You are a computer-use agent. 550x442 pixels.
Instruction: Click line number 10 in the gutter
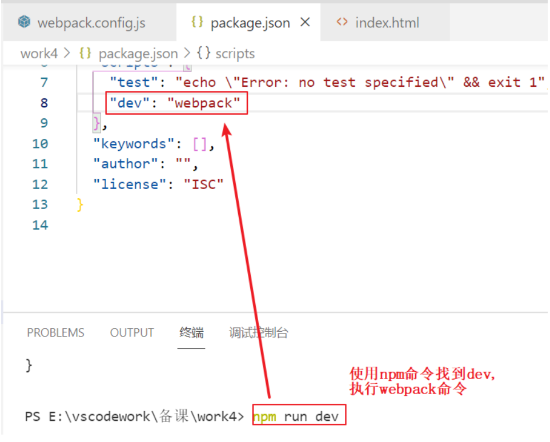pos(40,144)
